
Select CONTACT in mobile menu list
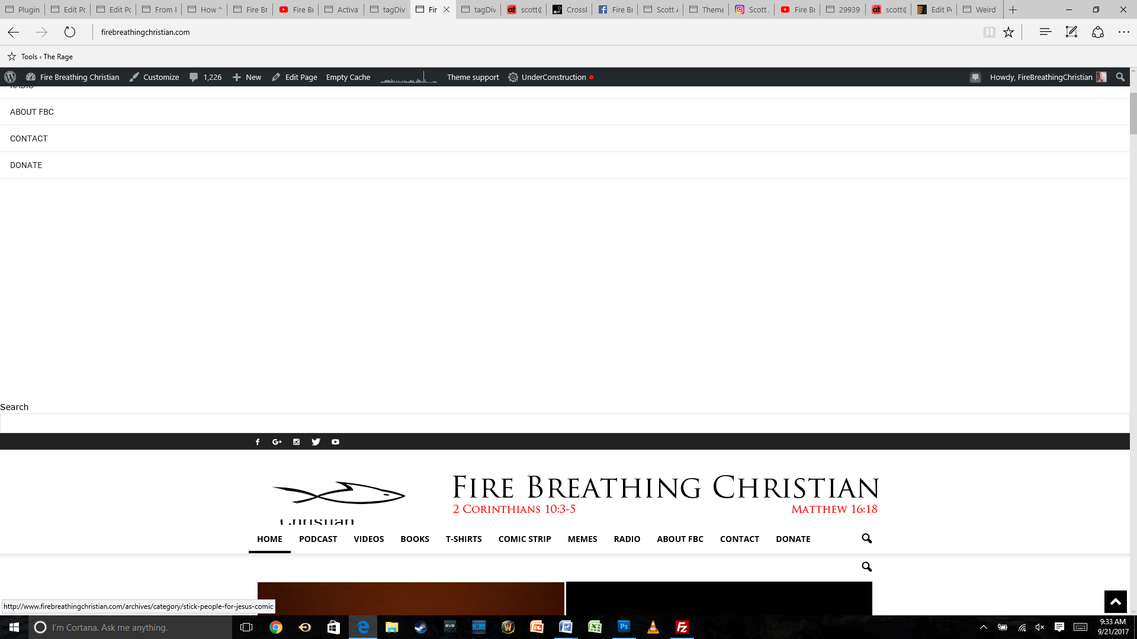(x=29, y=138)
